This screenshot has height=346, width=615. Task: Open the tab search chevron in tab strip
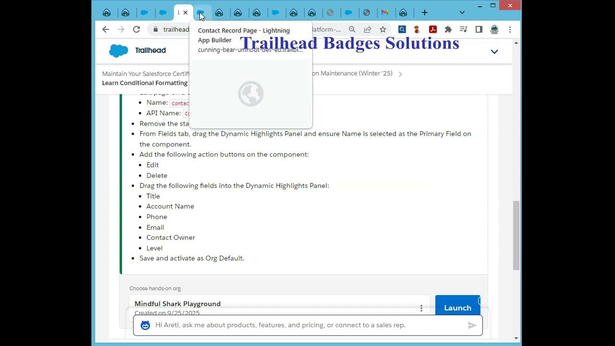pyautogui.click(x=462, y=12)
